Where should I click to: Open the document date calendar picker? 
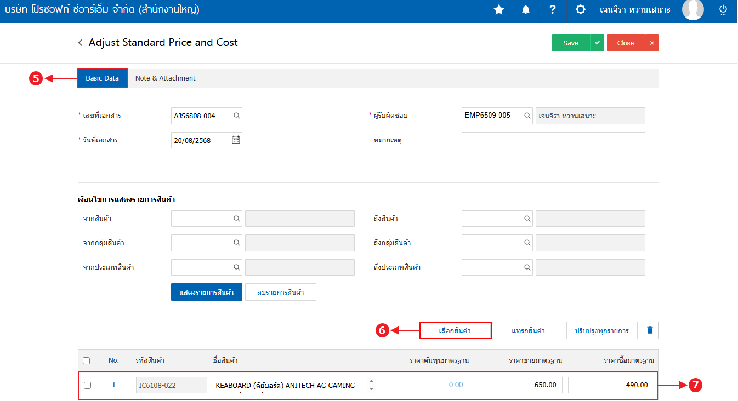[236, 140]
